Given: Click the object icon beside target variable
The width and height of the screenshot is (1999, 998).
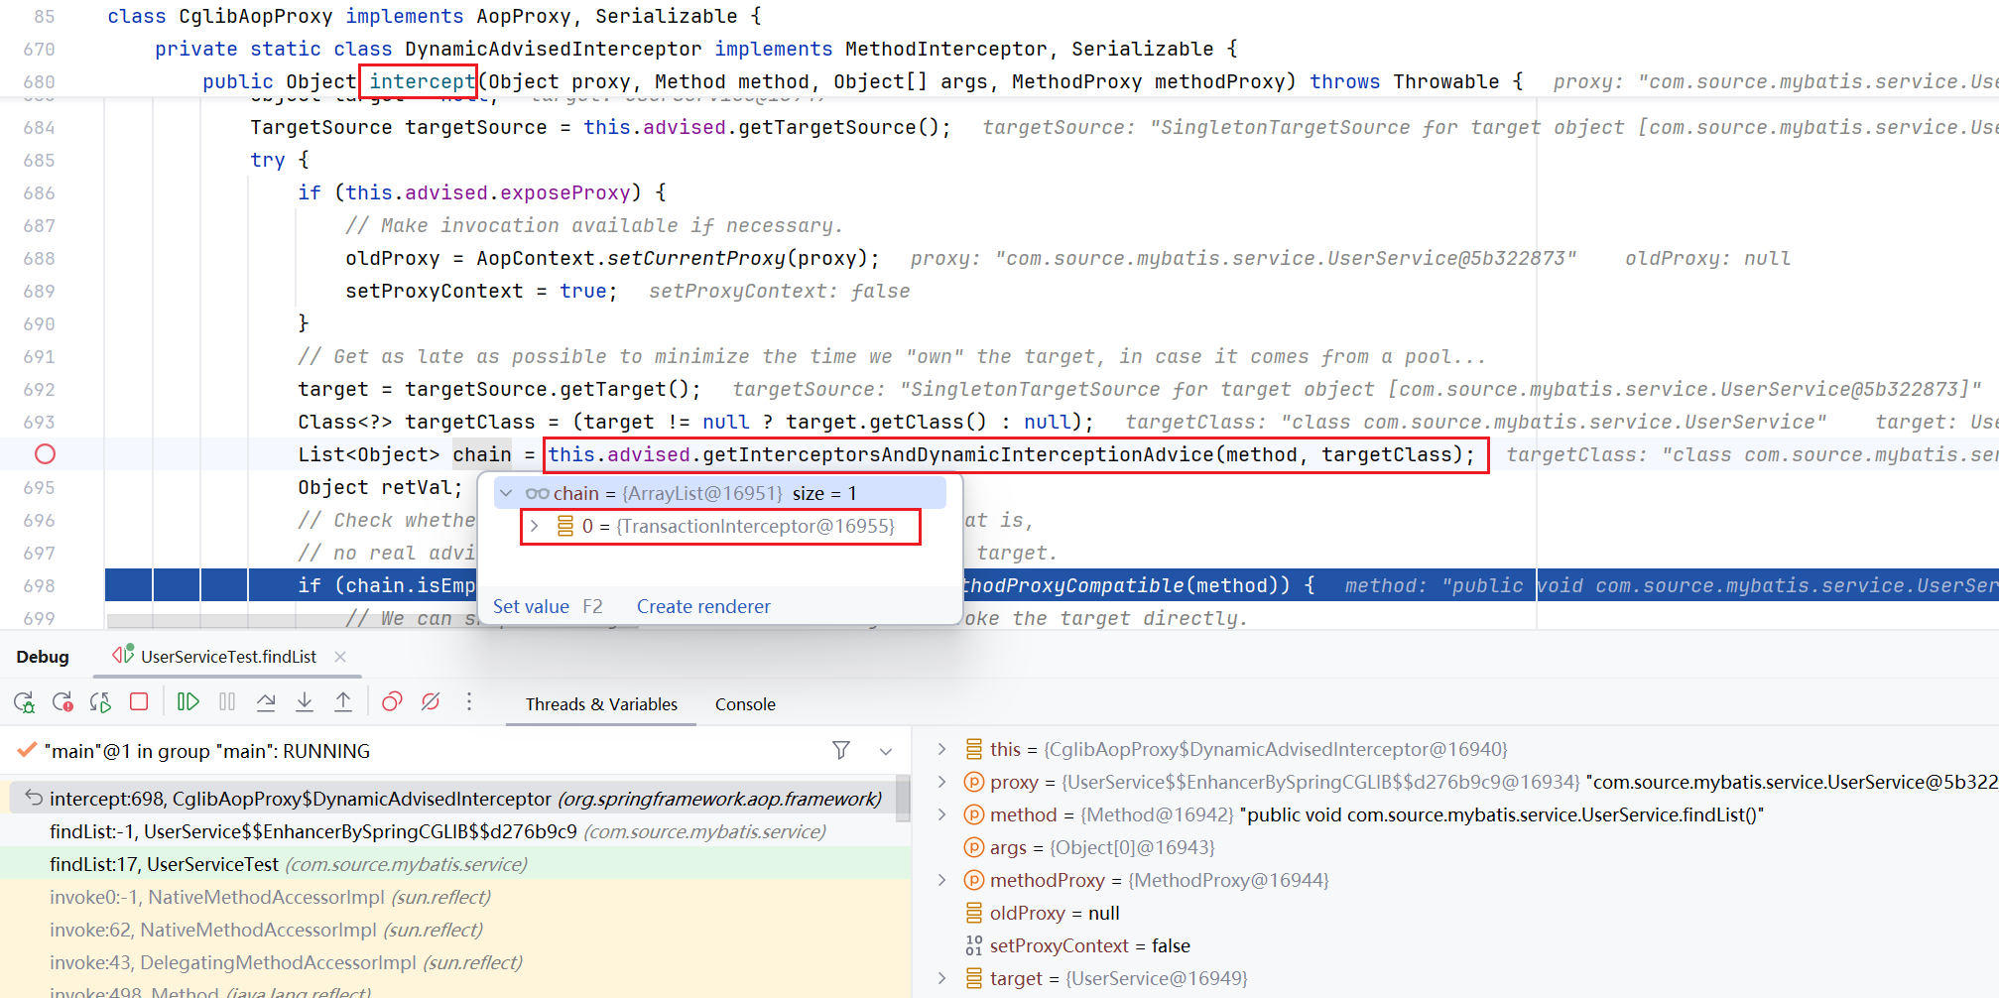Looking at the screenshot, I should point(974,978).
